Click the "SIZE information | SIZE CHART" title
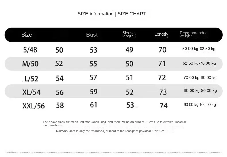The height and width of the screenshot is (157, 227). pos(112,14)
